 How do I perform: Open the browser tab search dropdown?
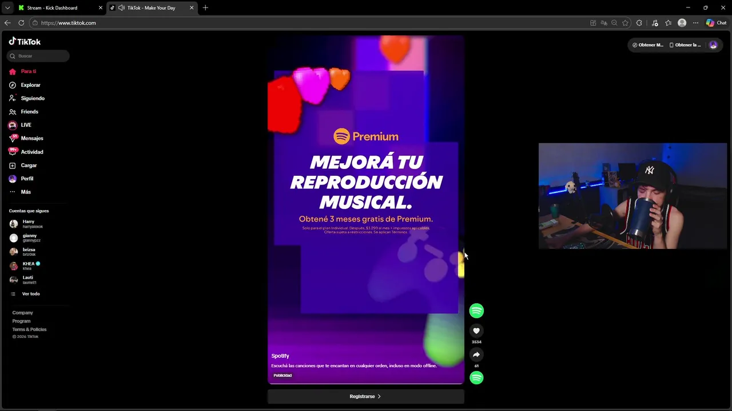[7, 8]
